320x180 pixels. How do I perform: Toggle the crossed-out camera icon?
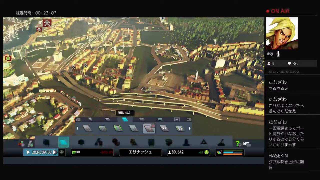tap(270, 54)
